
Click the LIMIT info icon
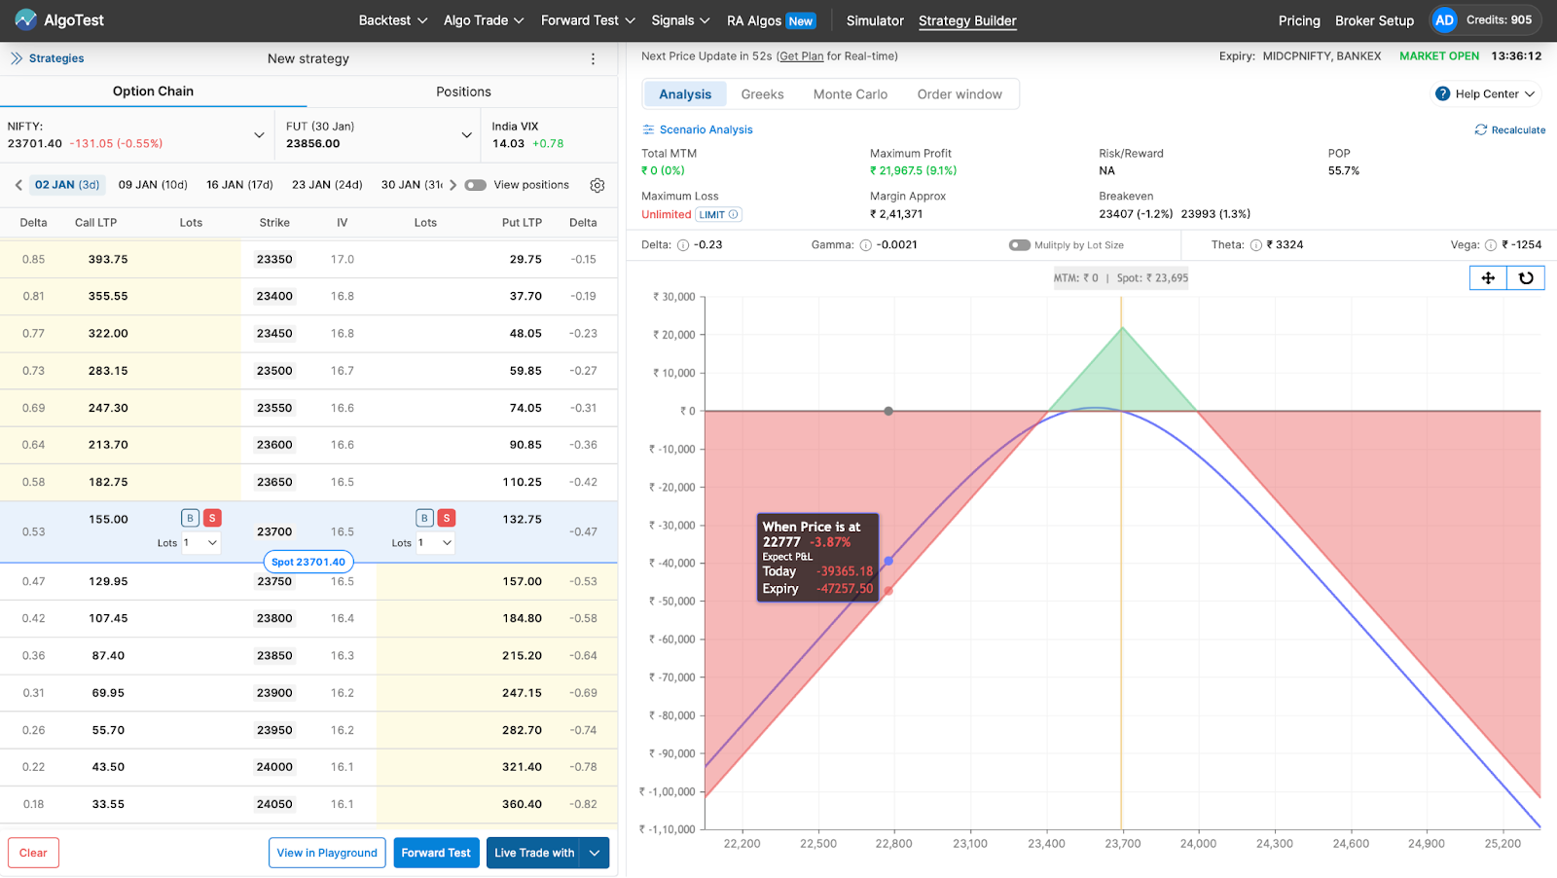click(733, 214)
